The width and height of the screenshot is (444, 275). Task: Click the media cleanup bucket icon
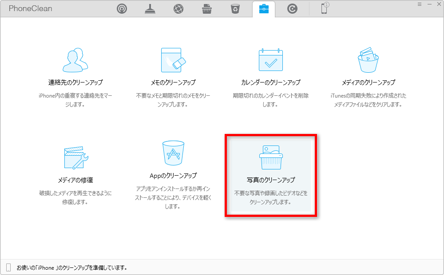(368, 60)
